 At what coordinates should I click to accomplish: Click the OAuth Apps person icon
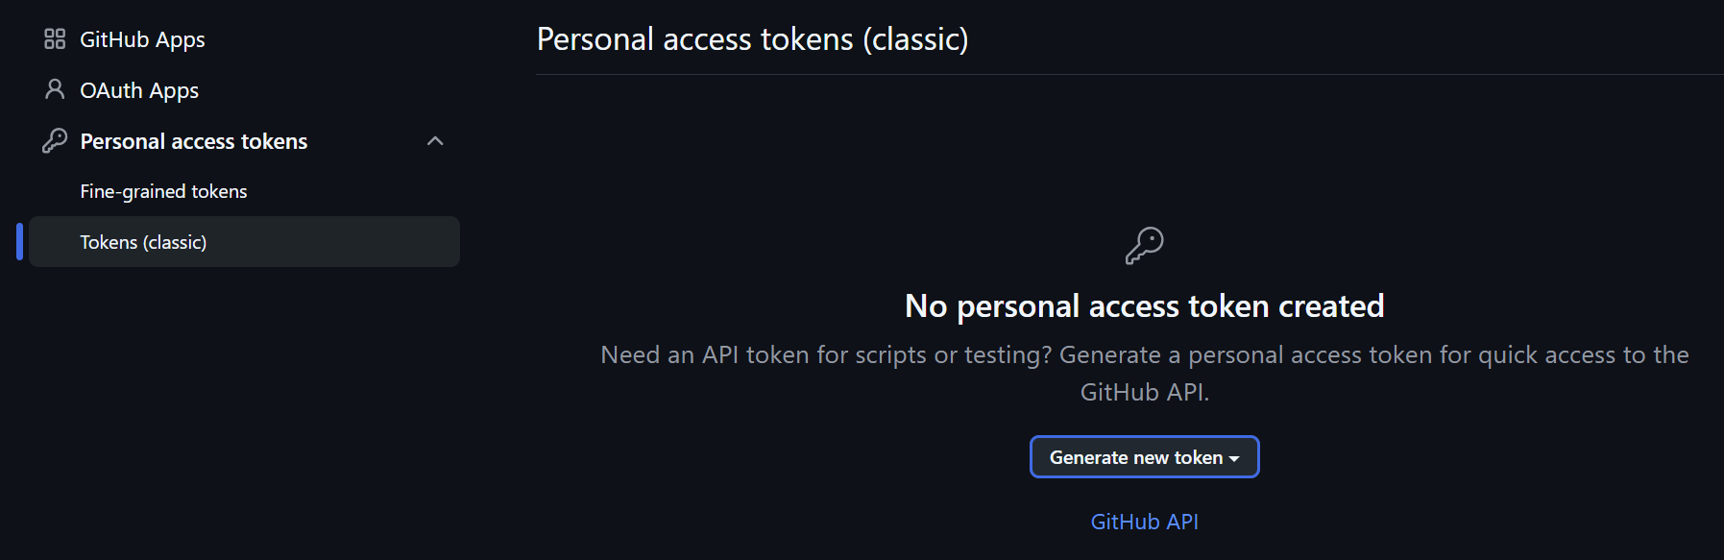click(55, 89)
